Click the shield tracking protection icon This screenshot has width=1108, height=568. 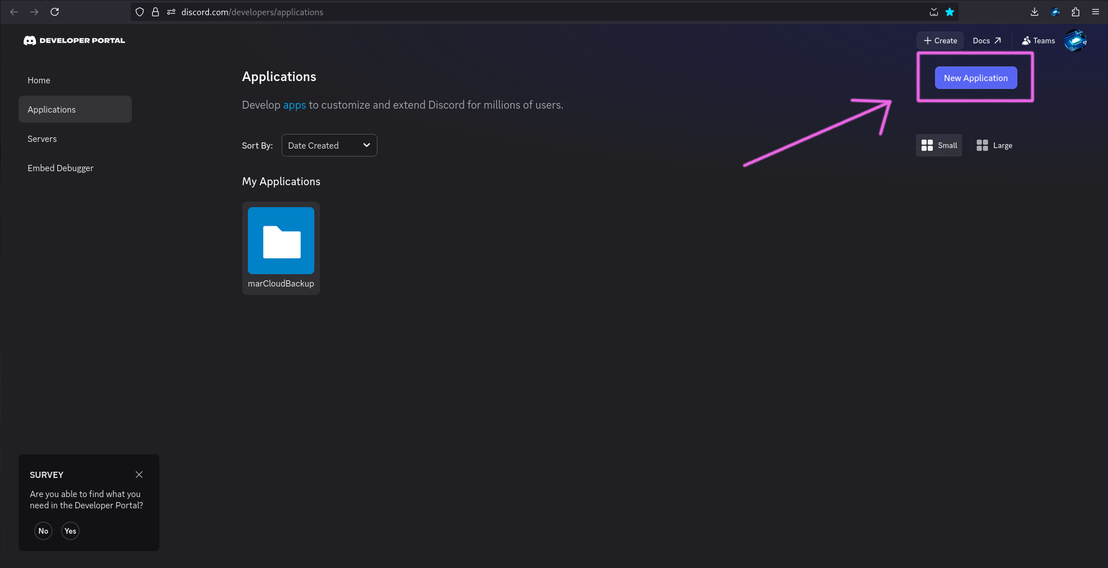pyautogui.click(x=140, y=12)
